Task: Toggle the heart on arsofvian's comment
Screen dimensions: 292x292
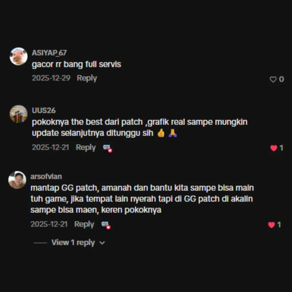Action: pyautogui.click(x=271, y=225)
